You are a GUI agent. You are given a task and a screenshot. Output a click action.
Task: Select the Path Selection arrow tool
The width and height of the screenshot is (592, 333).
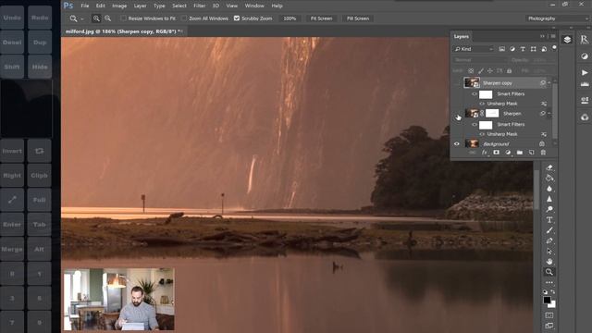(x=549, y=251)
